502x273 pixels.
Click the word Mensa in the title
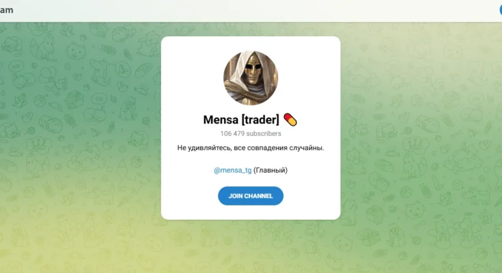point(221,119)
